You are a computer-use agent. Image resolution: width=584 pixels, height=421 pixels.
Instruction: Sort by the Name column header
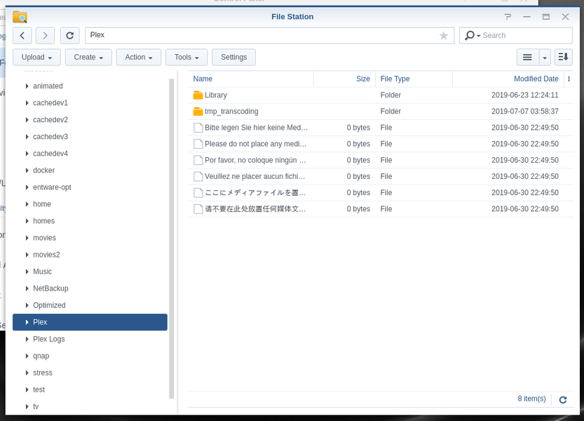(251, 79)
